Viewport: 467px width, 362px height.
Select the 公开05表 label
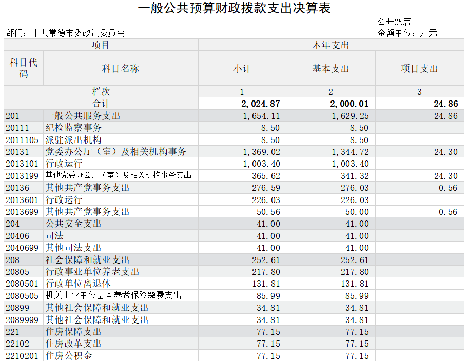pyautogui.click(x=394, y=22)
